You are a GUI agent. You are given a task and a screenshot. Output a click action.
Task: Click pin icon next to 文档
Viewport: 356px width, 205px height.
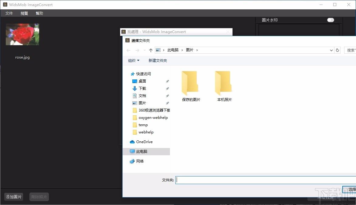coord(167,96)
